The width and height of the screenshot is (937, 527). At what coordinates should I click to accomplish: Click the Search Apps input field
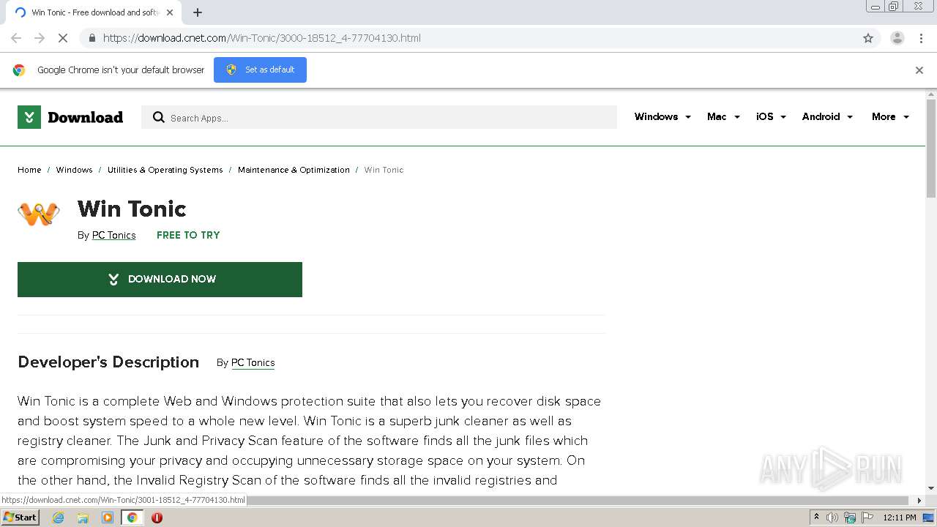(x=379, y=117)
